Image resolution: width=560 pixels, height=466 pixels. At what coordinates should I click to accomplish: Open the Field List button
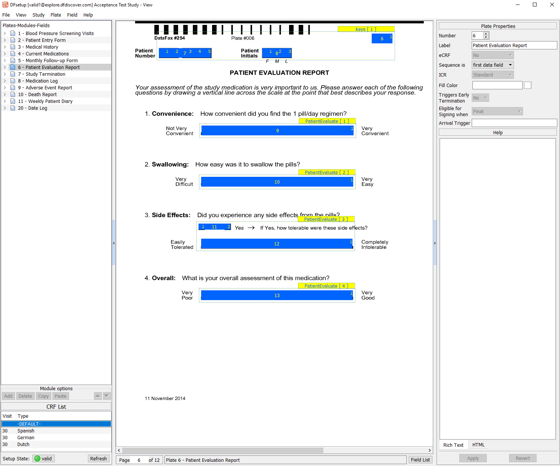[x=420, y=460]
